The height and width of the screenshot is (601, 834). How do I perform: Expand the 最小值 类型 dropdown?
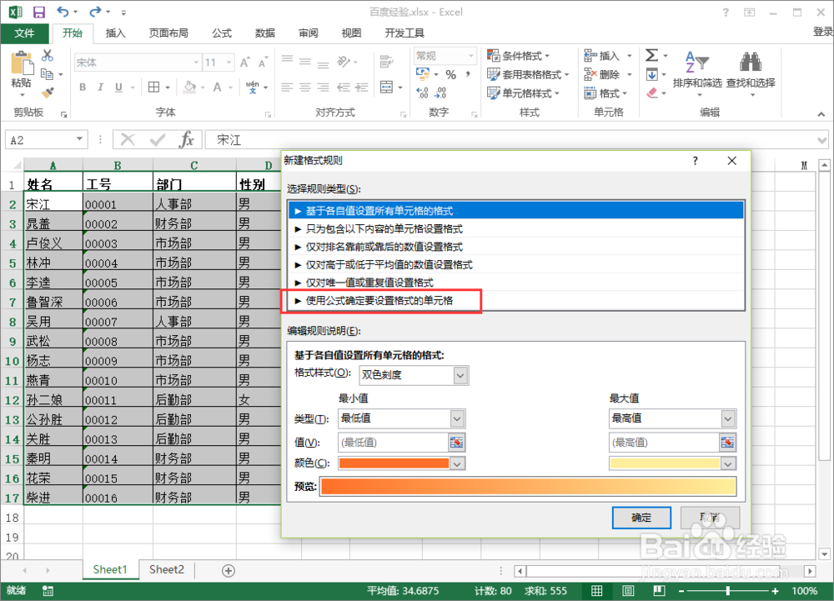[x=401, y=418]
